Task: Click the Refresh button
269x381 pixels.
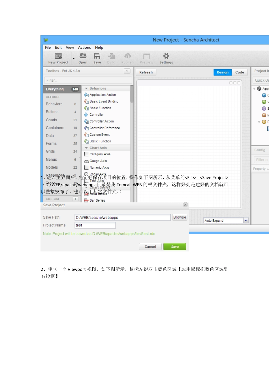Action: click(x=146, y=72)
